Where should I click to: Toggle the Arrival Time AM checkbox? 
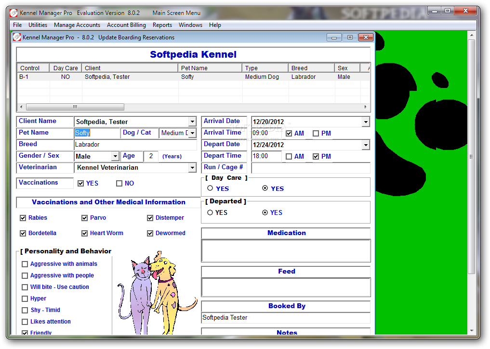click(289, 134)
